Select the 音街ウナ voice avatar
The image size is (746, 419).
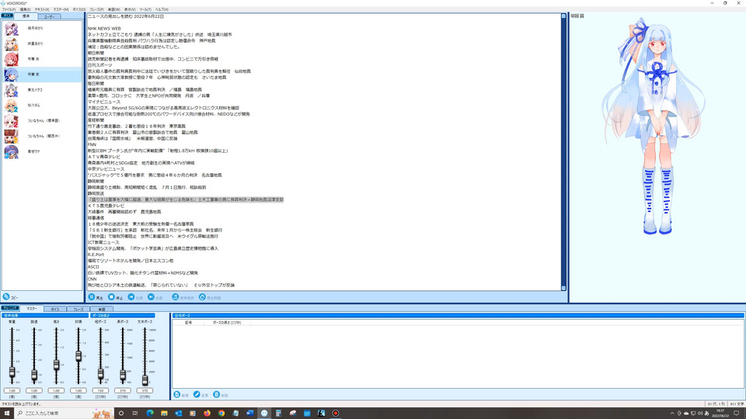[x=12, y=151]
